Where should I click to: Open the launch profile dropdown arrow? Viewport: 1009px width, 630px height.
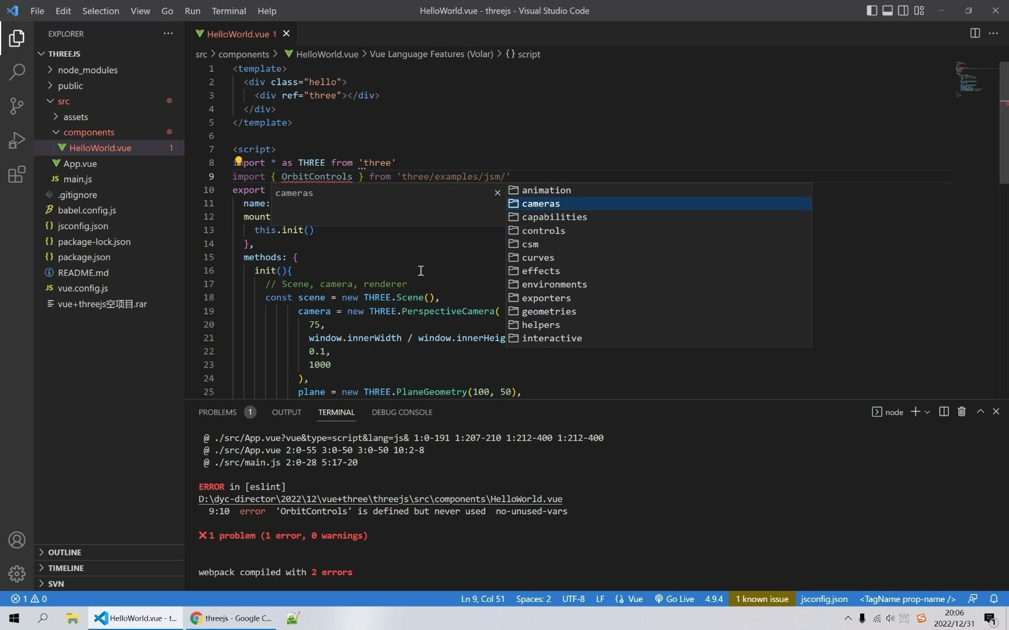[927, 412]
